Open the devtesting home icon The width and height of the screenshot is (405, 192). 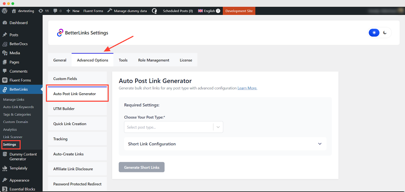click(14, 11)
